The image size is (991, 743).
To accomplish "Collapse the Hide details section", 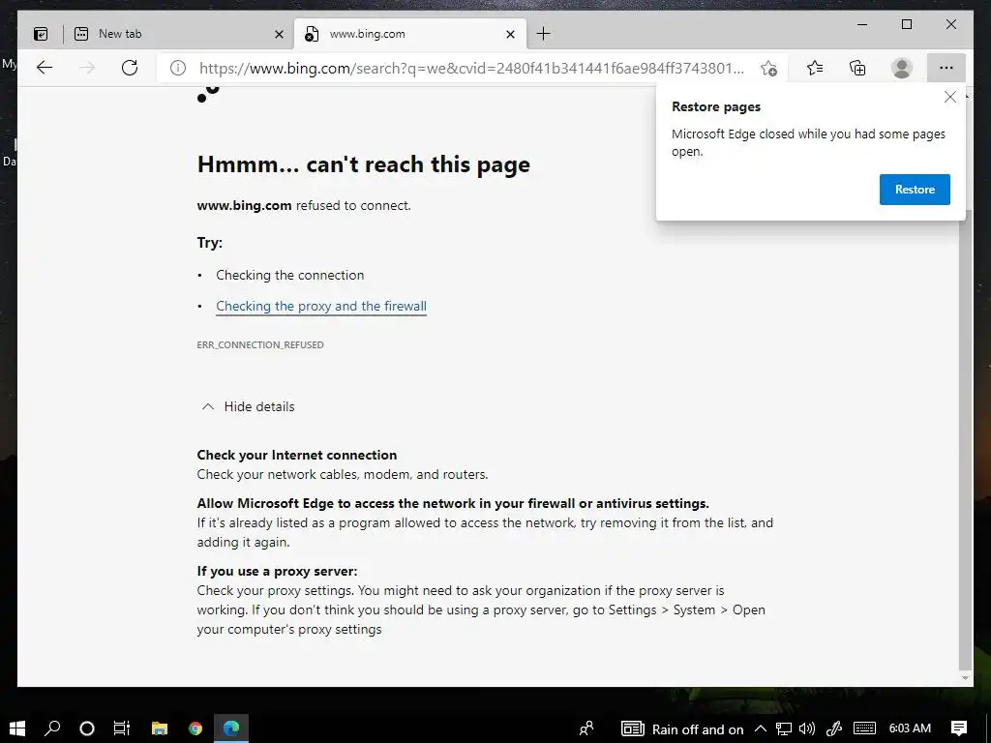I will point(248,407).
